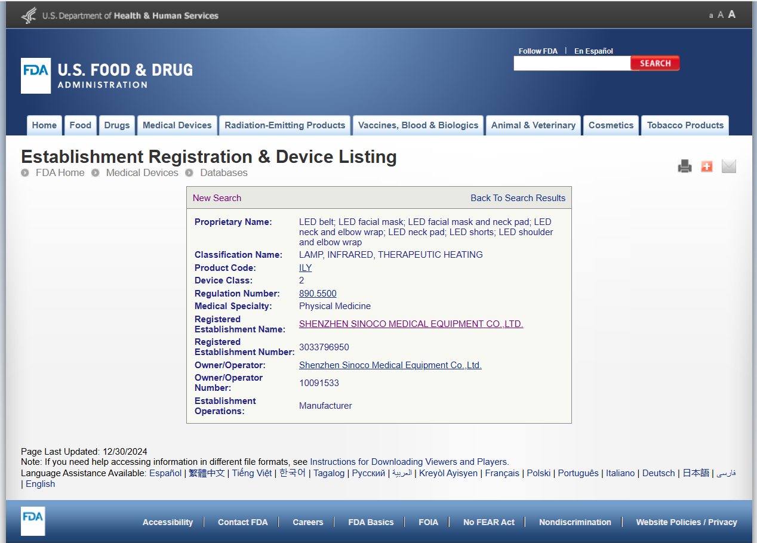Open the Radiation-Emitting Products tab
The width and height of the screenshot is (757, 543).
[285, 125]
